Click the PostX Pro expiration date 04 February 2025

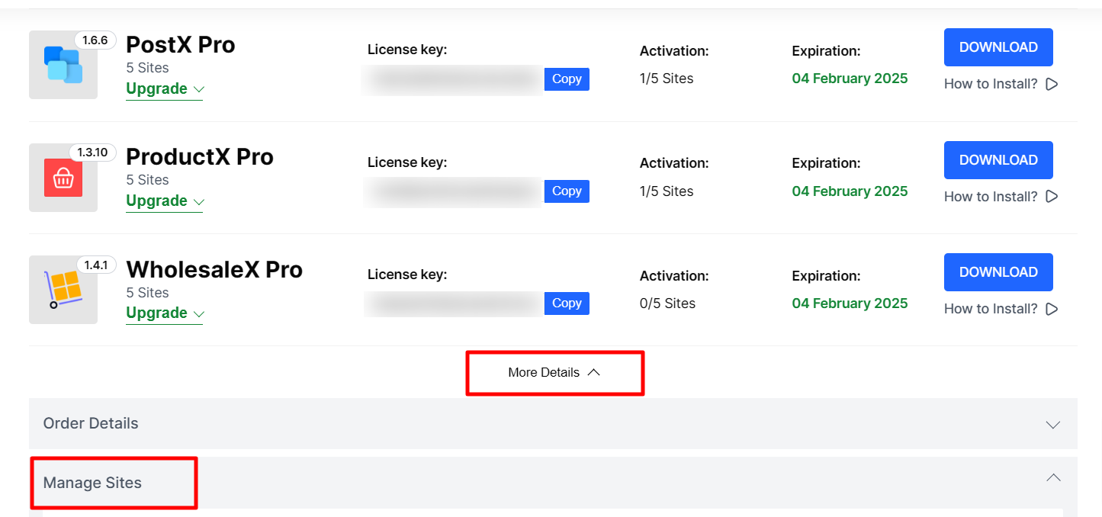[x=850, y=79]
